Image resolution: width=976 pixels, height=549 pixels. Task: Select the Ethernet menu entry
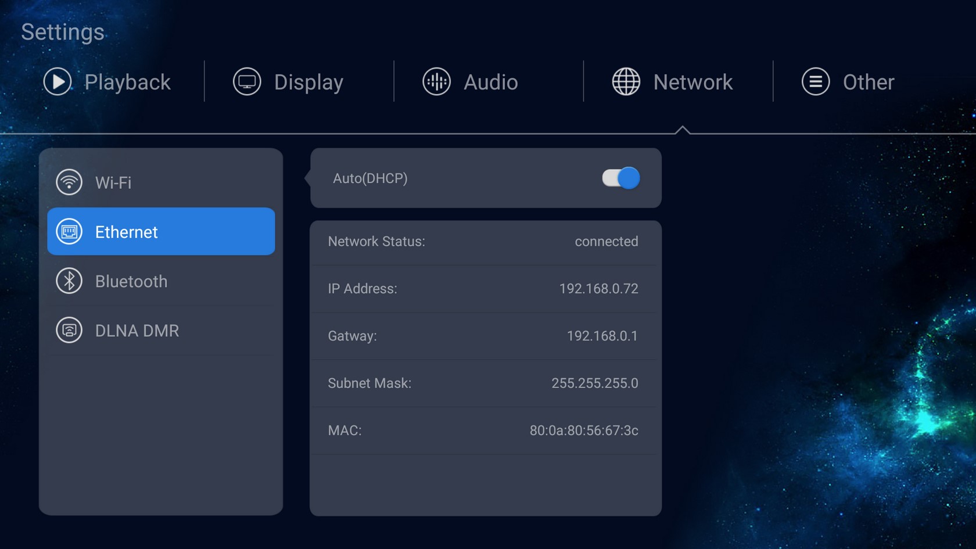pos(161,231)
